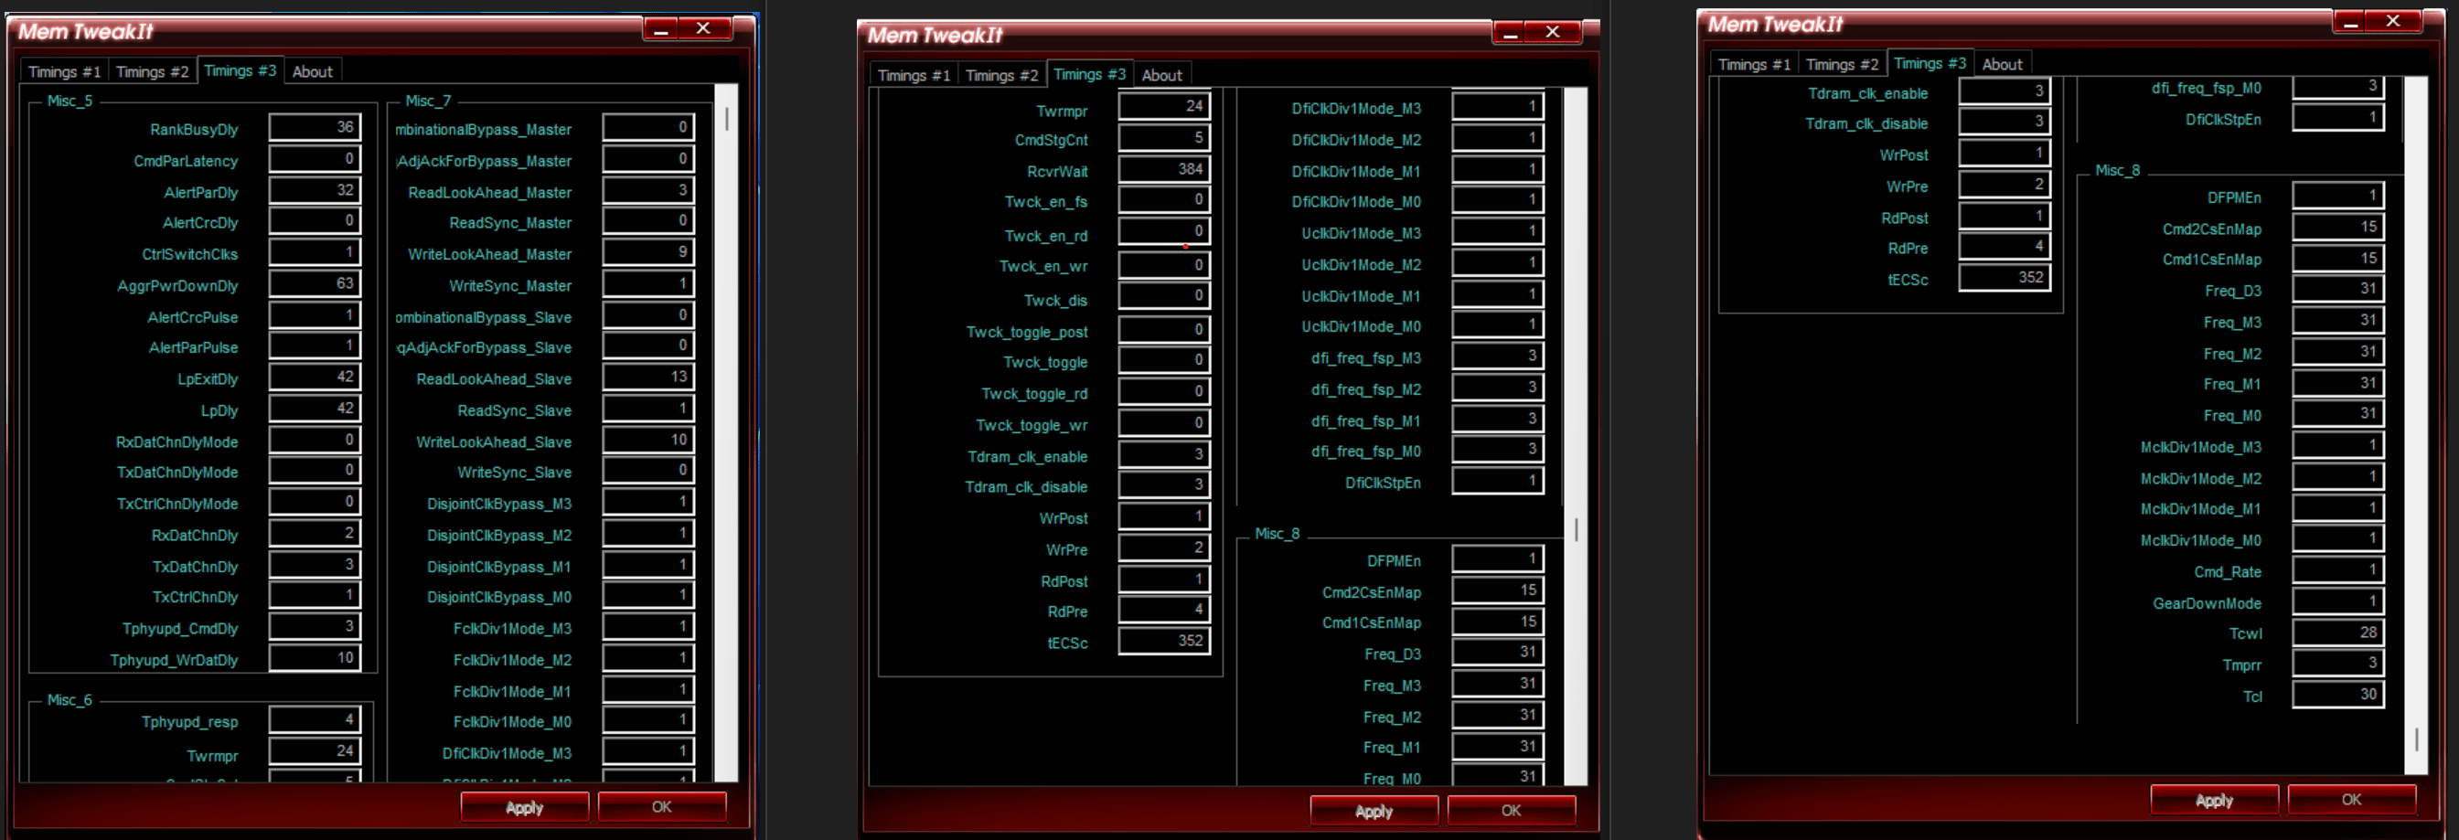Apply settings in the right Mem TweakIt window
The image size is (2459, 840).
click(2214, 800)
